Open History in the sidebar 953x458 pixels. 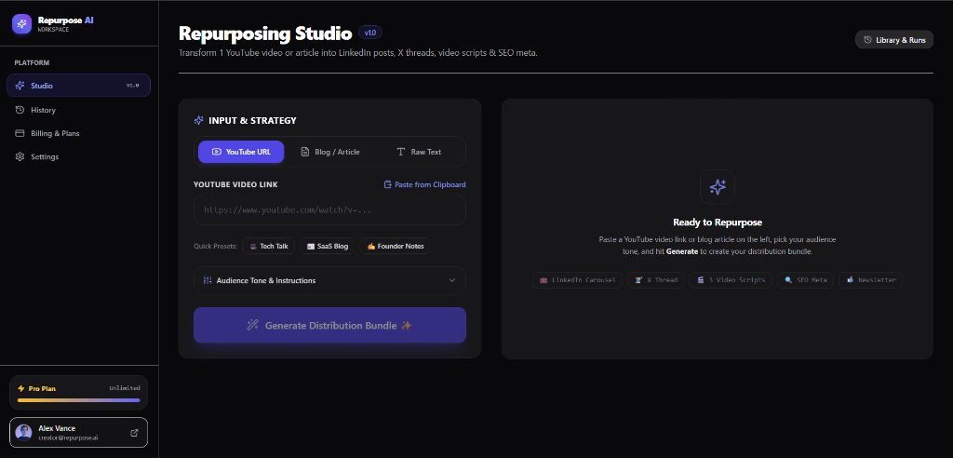click(x=78, y=110)
